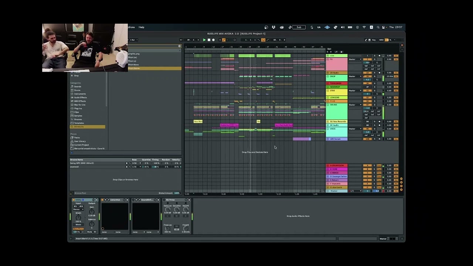
Task: Unfold the DRUMS group track
Action: (328, 105)
